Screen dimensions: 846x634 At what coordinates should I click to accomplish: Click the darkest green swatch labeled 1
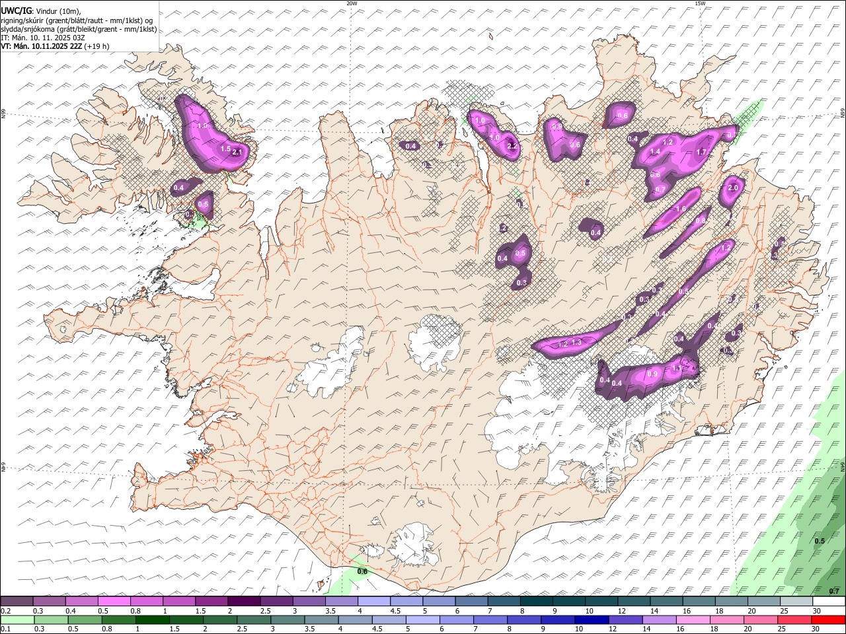coord(153,620)
